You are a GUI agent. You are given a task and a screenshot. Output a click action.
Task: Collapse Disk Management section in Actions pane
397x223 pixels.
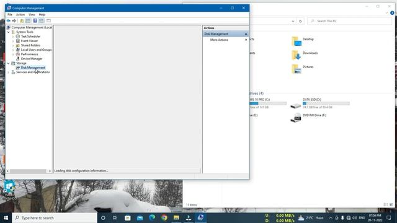point(246,34)
